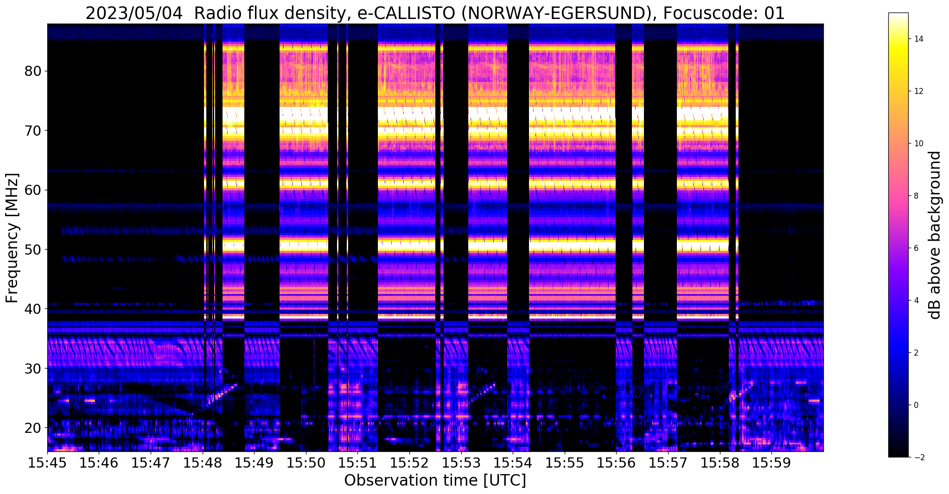Click the 80 MHz frequency tick label
Viewport: 949px width, 494px height.
pyautogui.click(x=32, y=71)
